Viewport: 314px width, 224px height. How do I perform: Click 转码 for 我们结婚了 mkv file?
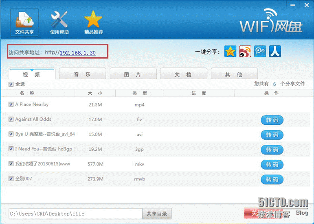pos(272,165)
